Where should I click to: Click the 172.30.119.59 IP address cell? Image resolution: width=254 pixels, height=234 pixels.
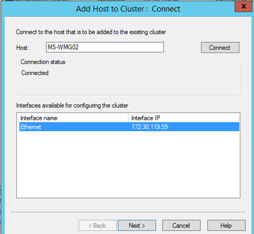tap(150, 127)
